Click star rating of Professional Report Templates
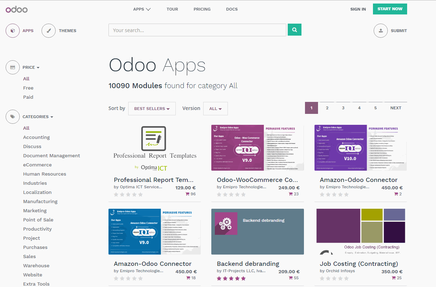 128,194
